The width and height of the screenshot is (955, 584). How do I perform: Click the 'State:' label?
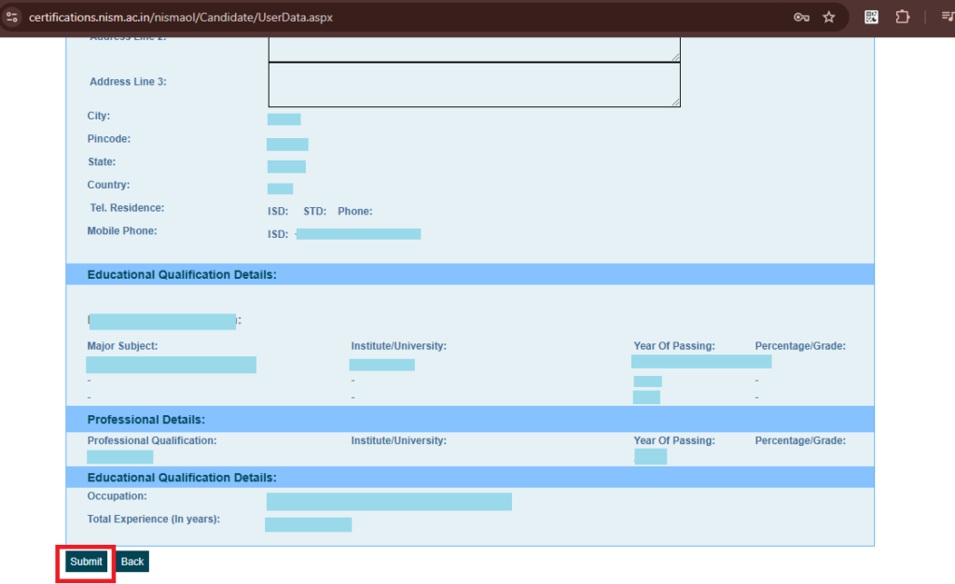(102, 162)
